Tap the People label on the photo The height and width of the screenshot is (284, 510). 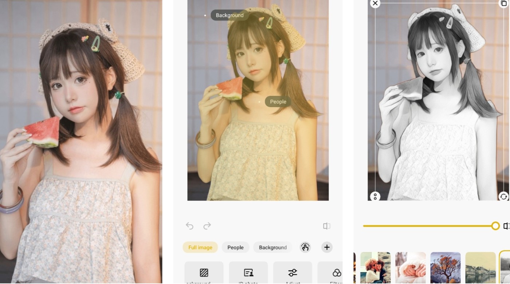278,102
